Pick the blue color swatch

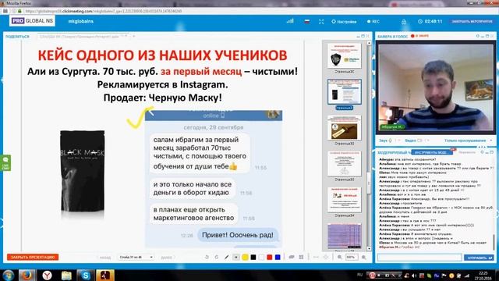point(278,257)
